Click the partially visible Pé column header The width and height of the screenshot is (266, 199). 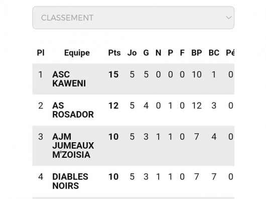click(x=230, y=53)
